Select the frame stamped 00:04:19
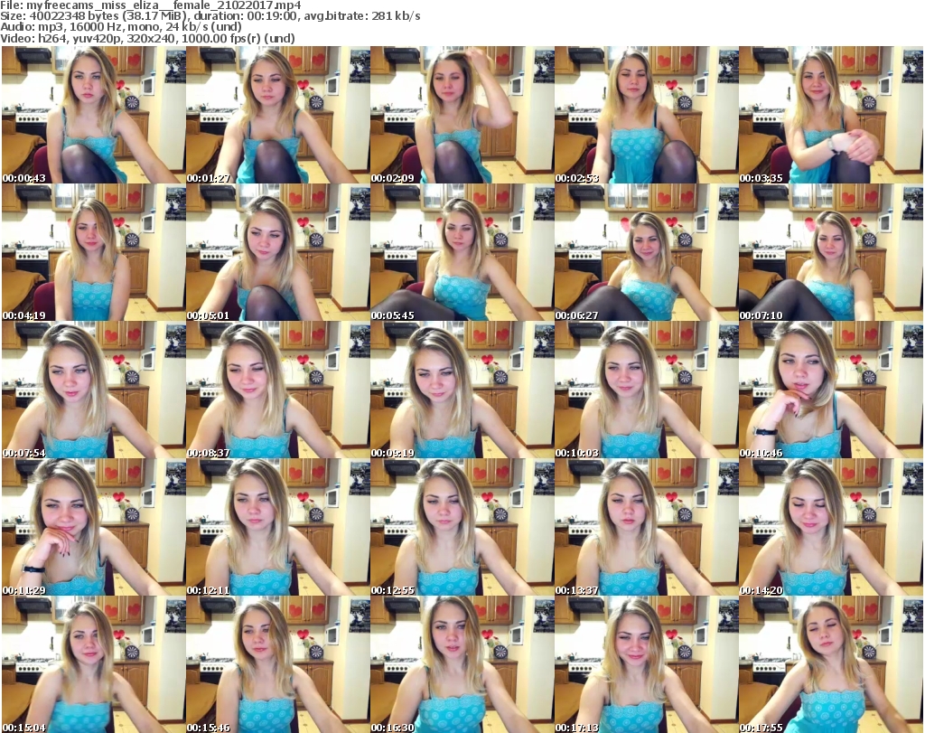Image resolution: width=925 pixels, height=733 pixels. [x=93, y=252]
